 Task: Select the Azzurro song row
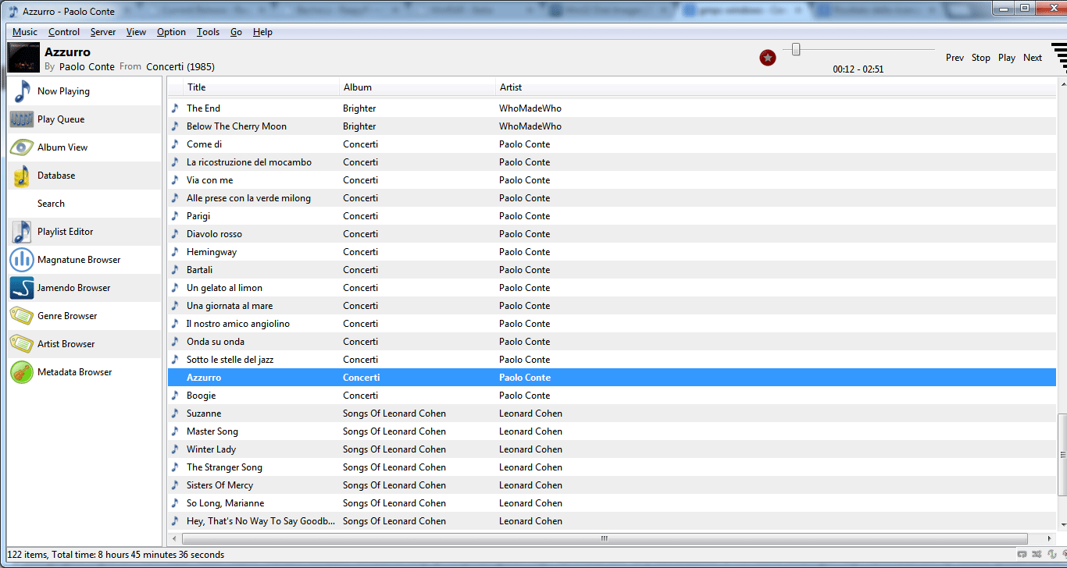(x=612, y=378)
